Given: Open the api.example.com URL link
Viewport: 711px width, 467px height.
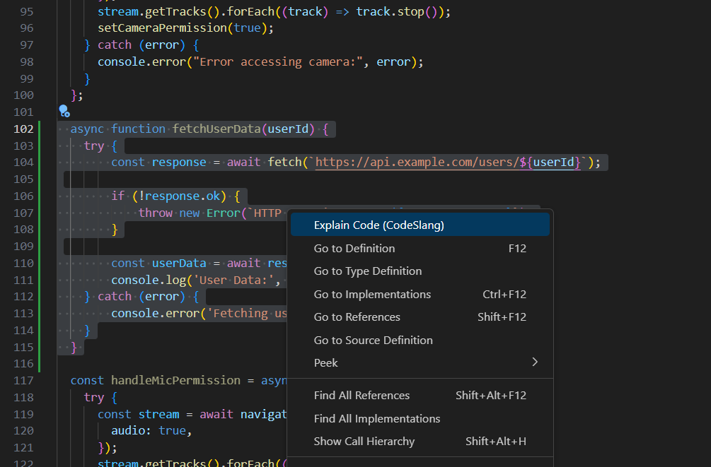Looking at the screenshot, I should tap(448, 162).
